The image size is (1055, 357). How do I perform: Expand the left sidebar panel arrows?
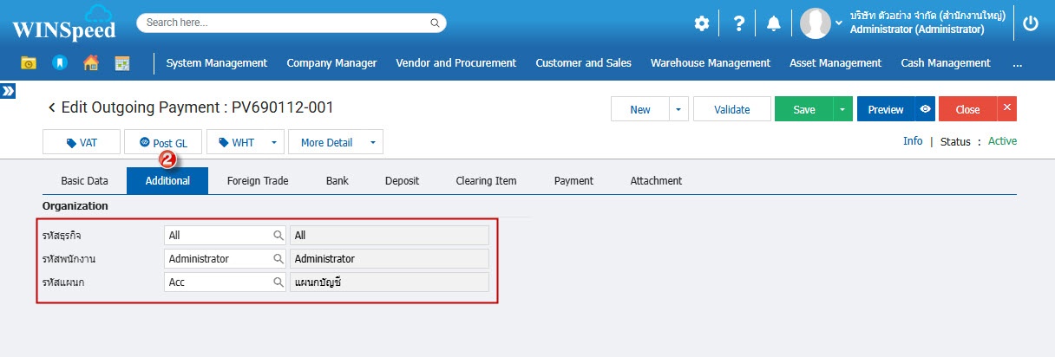point(8,90)
